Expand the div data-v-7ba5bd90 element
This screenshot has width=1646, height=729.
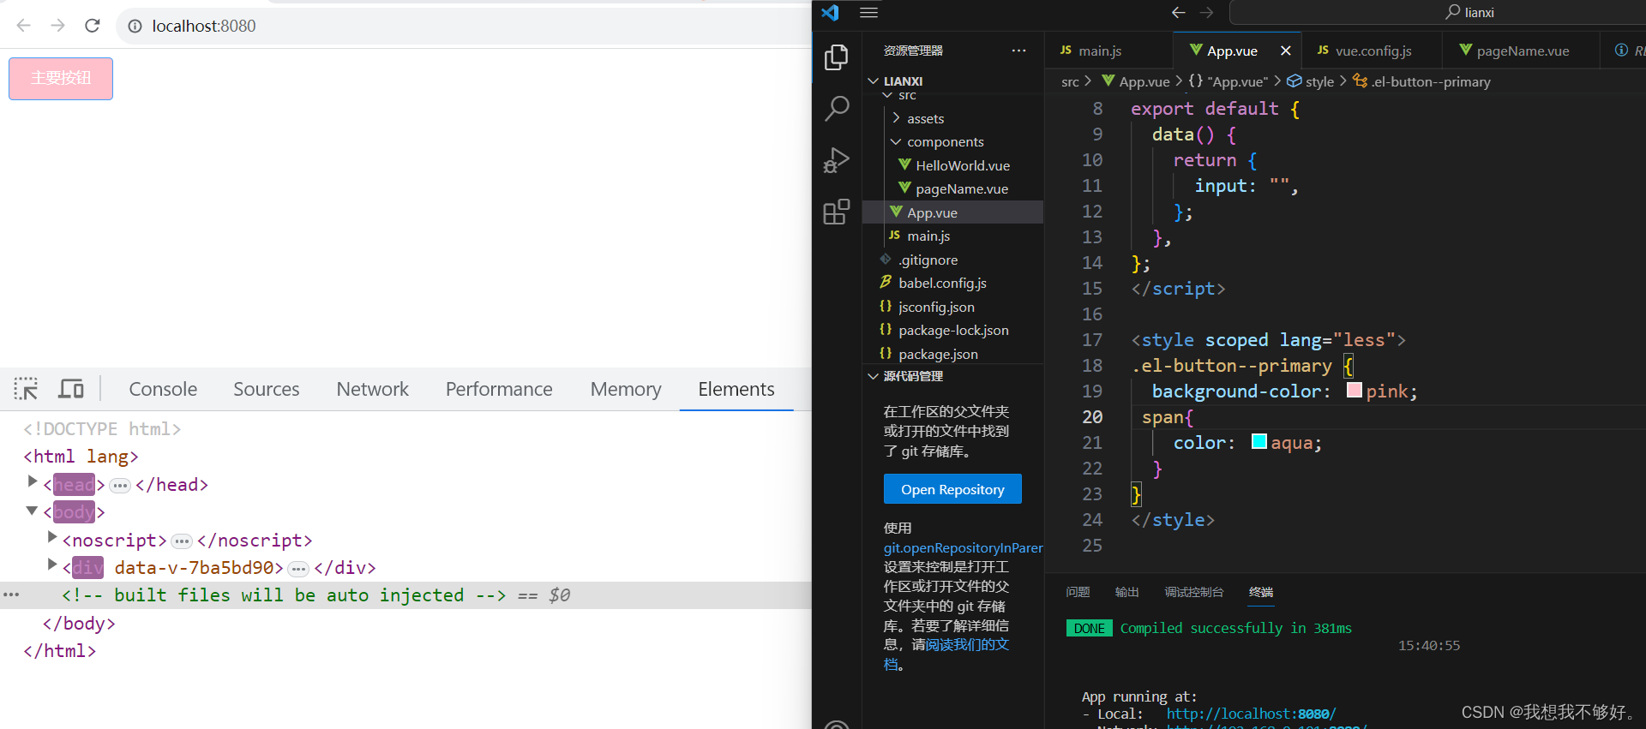(52, 565)
